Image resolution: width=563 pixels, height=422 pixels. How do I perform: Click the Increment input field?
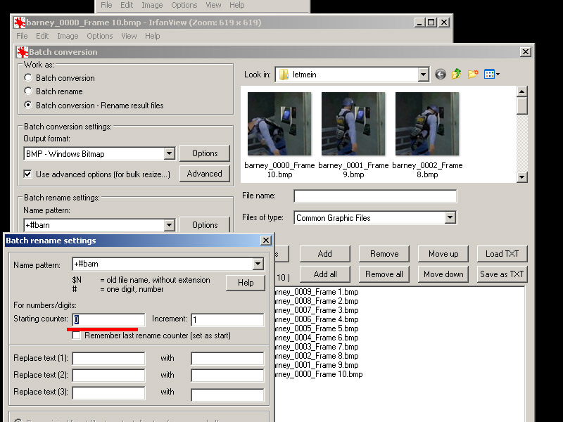click(x=227, y=319)
